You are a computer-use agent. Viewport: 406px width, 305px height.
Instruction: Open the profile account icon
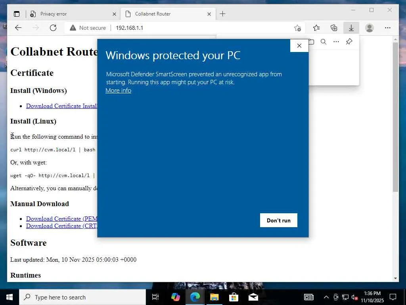pyautogui.click(x=370, y=28)
